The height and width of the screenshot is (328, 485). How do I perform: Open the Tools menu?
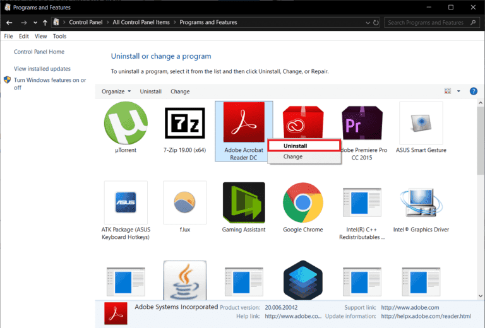pyautogui.click(x=59, y=37)
